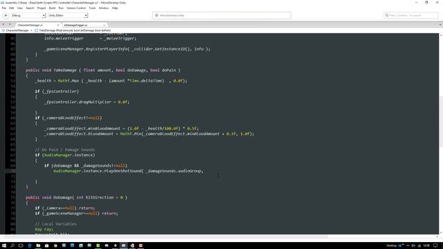Viewport: 443px width, 249px height.
Task: Open the Debug configuration dropdown
Action: click(28, 15)
